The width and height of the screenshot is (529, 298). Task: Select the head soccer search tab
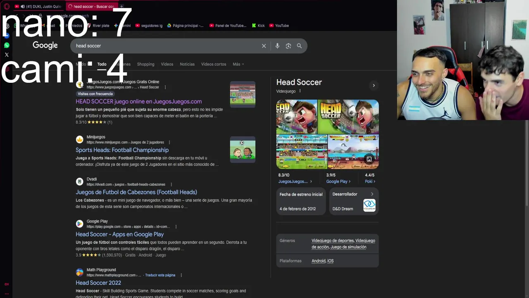(92, 7)
